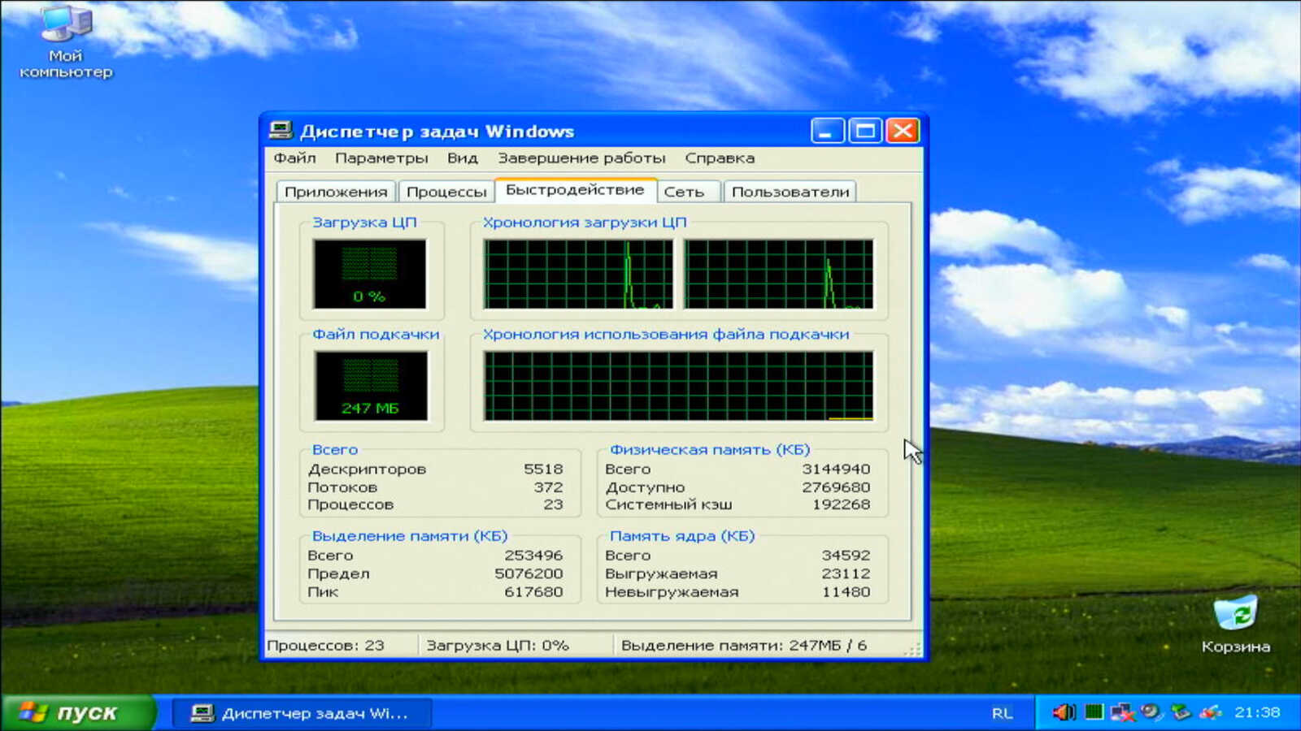Click the Пик value 617680
This screenshot has width=1301, height=731.
pyautogui.click(x=533, y=592)
